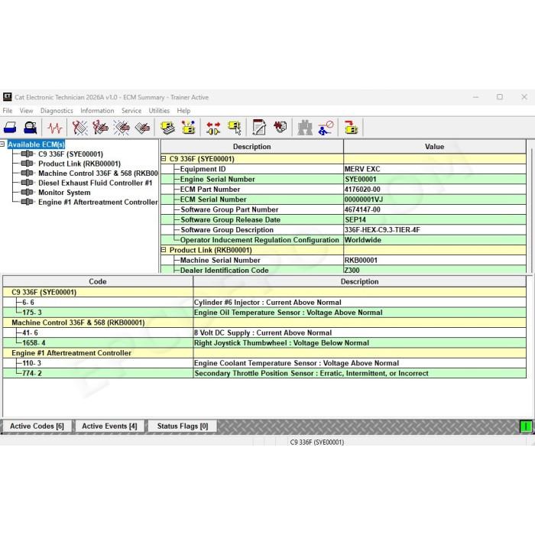The image size is (535, 535).
Task: Open the Service menu
Action: point(131,111)
